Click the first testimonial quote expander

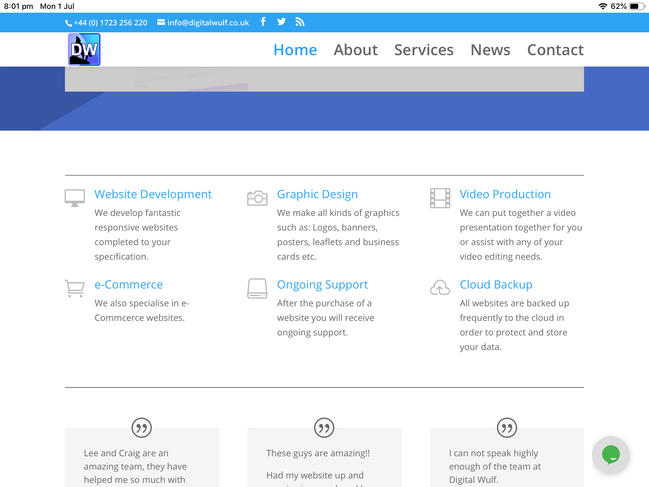pyautogui.click(x=142, y=428)
